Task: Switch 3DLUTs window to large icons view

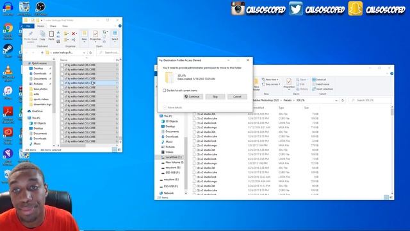Action: [391, 198]
